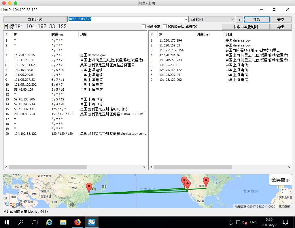Launch Firefox from the taskbar

77,222
